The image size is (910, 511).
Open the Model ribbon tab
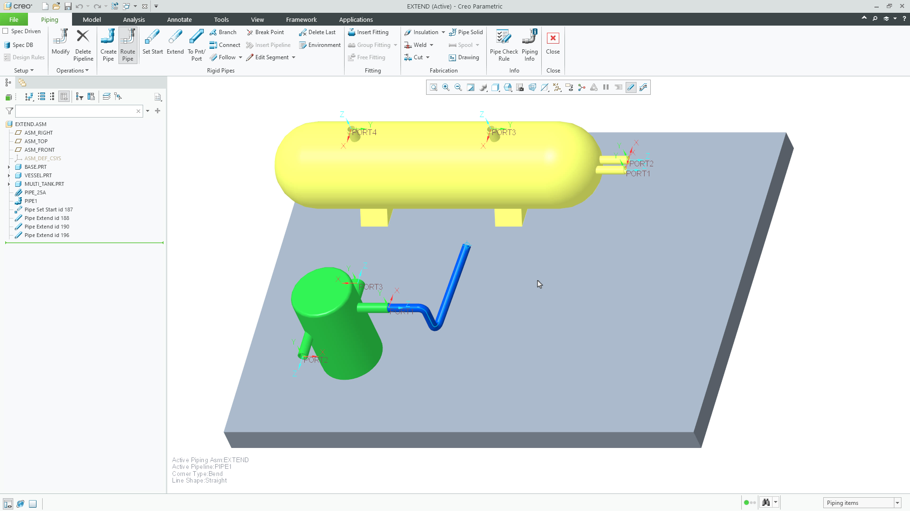(x=91, y=19)
